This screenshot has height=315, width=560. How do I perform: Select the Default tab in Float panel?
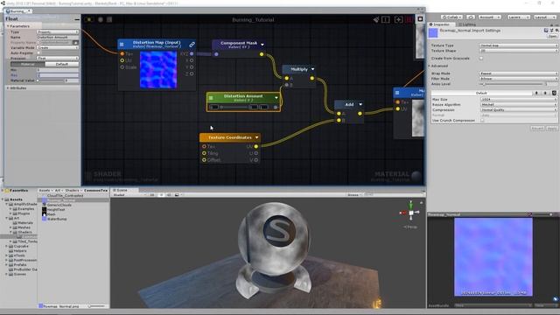[x=62, y=64]
